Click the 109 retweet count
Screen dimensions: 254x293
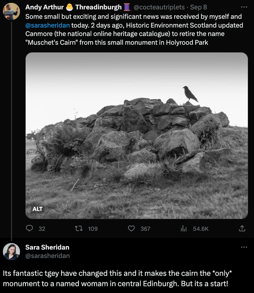click(93, 229)
